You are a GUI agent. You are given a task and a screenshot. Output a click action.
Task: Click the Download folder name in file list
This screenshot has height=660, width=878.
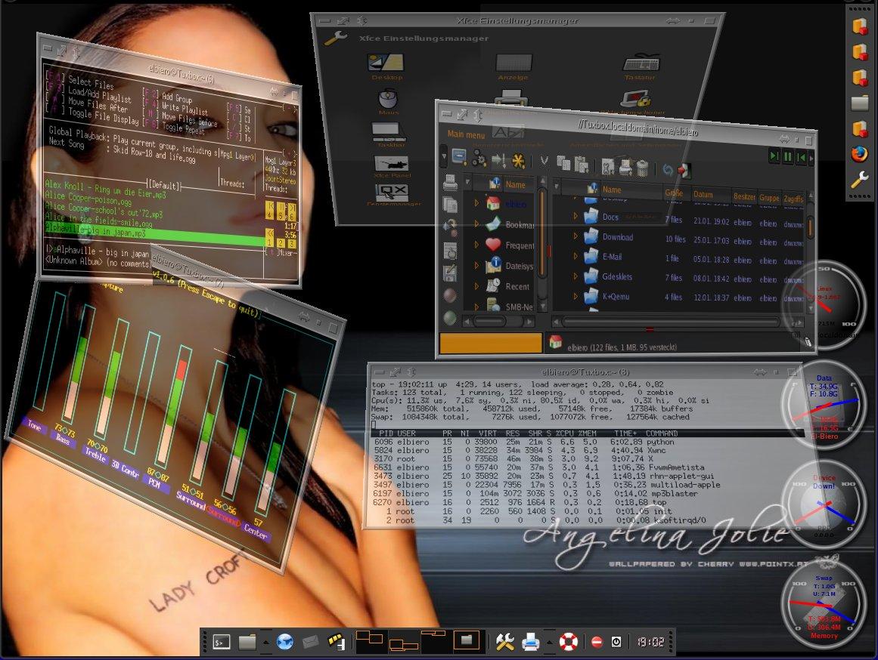click(x=618, y=237)
